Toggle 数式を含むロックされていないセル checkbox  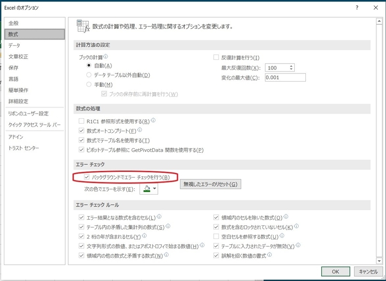pos(216,227)
